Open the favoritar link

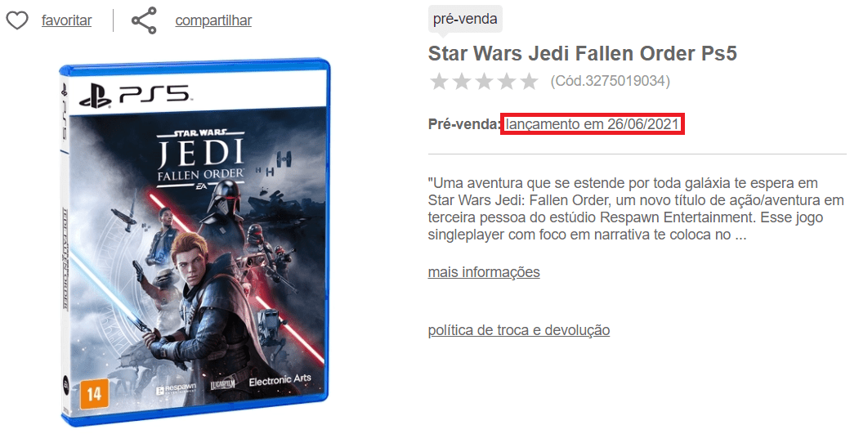67,20
